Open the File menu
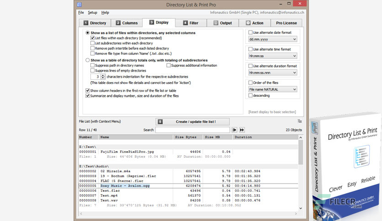This screenshot has height=221, width=382. [81, 12]
